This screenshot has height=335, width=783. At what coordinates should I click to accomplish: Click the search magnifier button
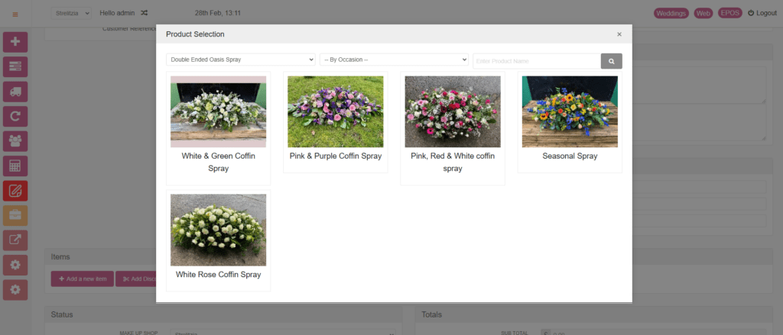click(611, 61)
